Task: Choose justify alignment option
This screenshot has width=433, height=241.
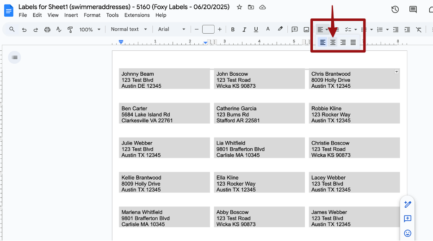Action: pos(353,42)
